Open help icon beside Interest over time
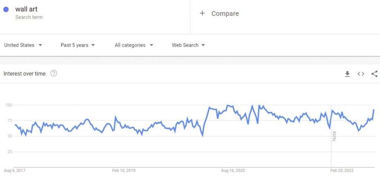This screenshot has height=179, width=380. 53,73
